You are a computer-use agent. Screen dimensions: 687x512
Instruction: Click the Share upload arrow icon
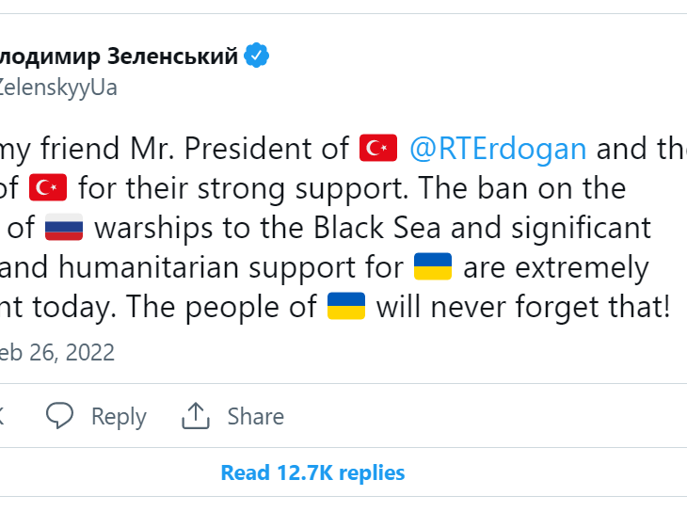click(x=195, y=416)
